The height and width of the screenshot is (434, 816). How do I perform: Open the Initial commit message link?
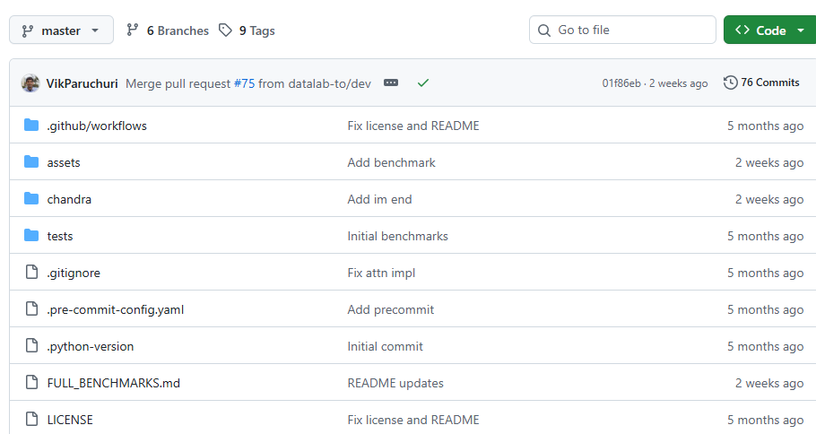[385, 347]
